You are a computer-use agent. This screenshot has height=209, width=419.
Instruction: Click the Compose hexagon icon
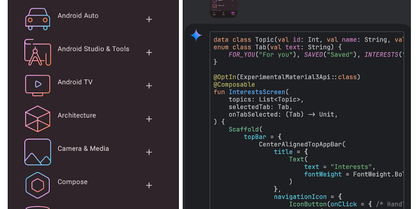pos(38,185)
